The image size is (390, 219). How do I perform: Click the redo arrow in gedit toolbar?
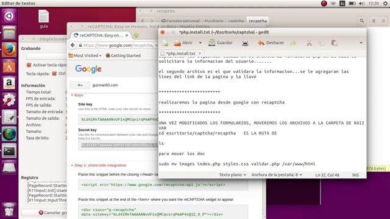(293, 43)
